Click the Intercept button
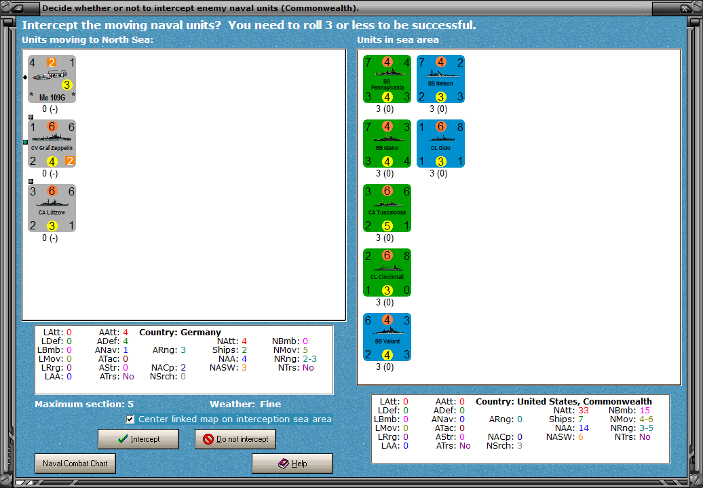This screenshot has width=703, height=488. pos(138,439)
